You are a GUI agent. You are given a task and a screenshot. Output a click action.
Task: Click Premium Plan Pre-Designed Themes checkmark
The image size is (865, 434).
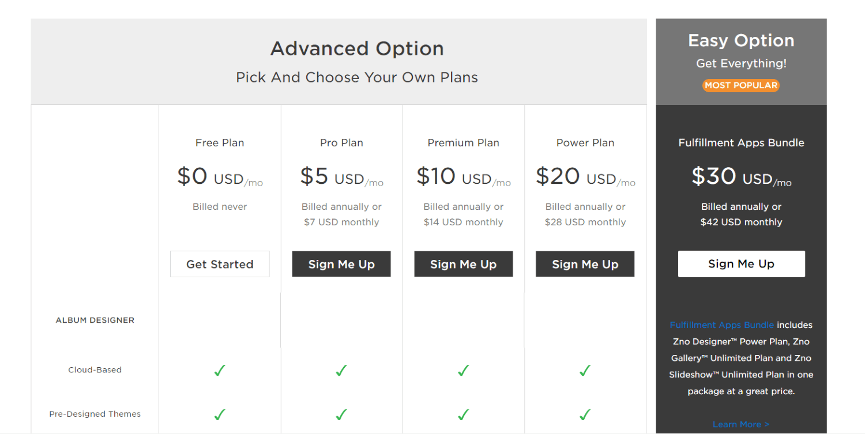(x=463, y=414)
